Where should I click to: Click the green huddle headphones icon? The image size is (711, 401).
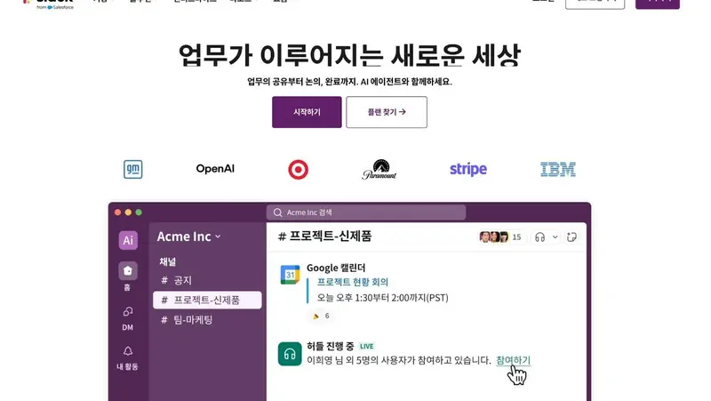point(290,354)
